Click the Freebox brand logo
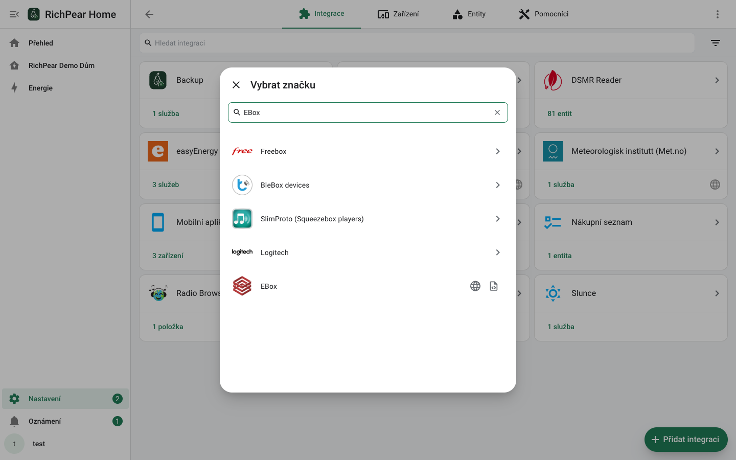 [x=242, y=151]
